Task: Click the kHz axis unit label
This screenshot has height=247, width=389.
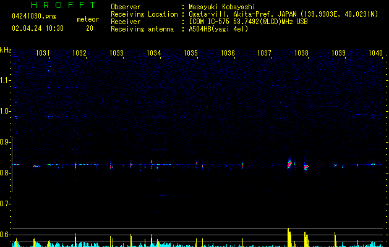Action: point(6,50)
